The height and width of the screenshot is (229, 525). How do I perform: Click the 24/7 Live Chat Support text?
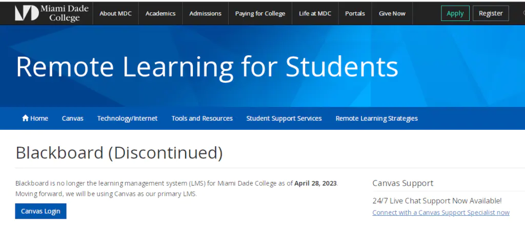[x=437, y=200]
